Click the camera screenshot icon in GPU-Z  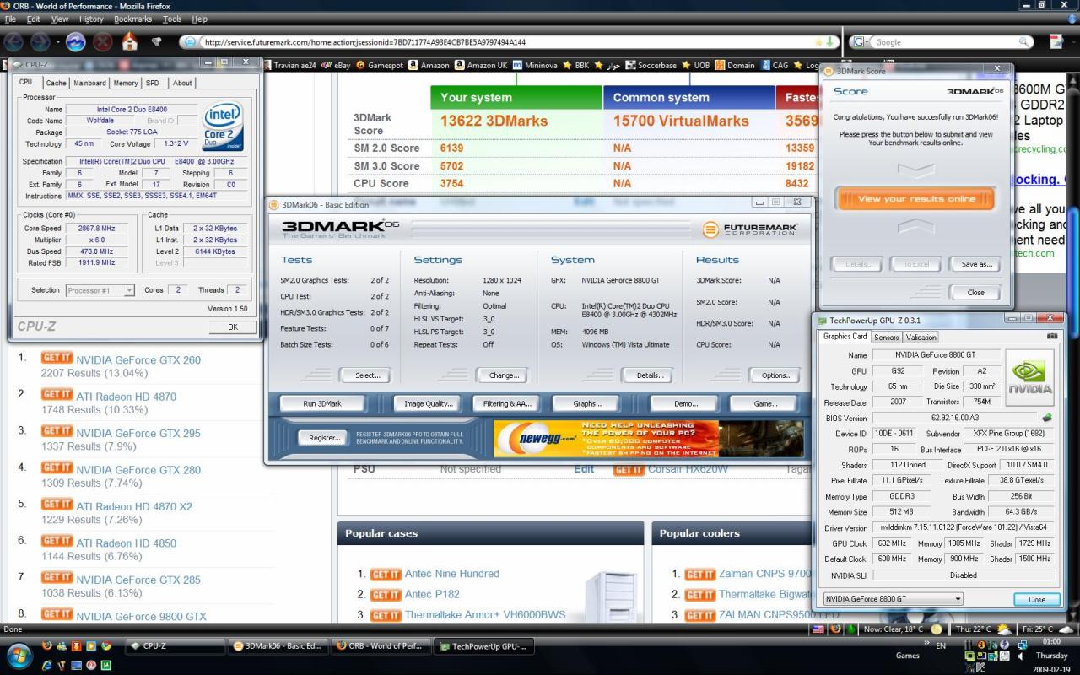[1052, 337]
